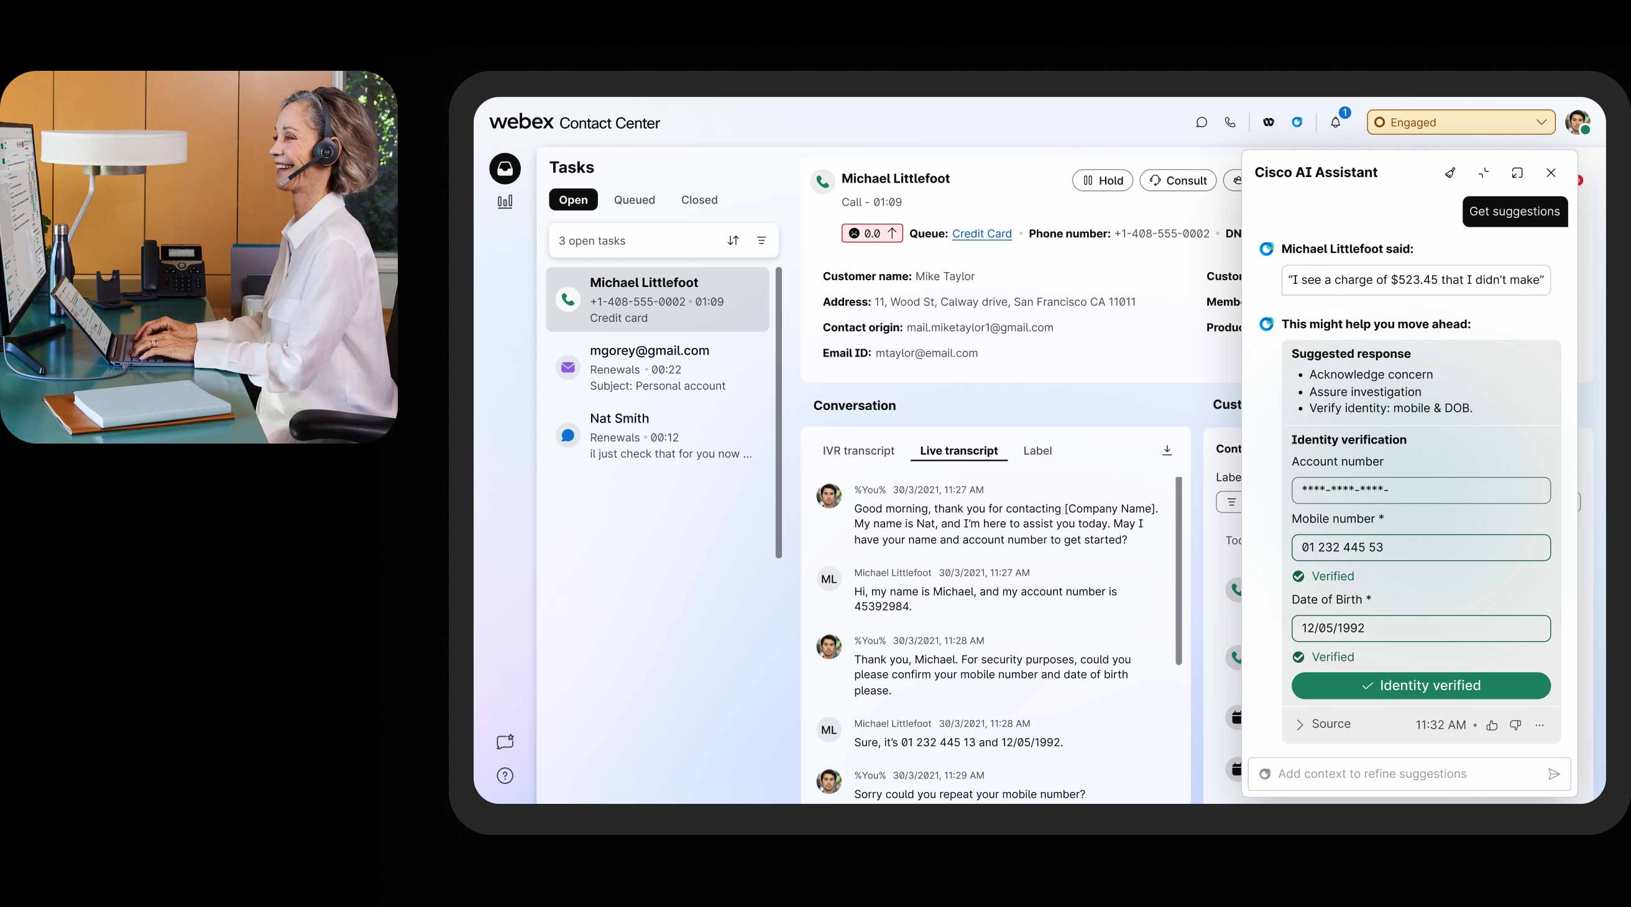Open the inbox icon in left sidebar
The image size is (1631, 907).
tap(505, 168)
